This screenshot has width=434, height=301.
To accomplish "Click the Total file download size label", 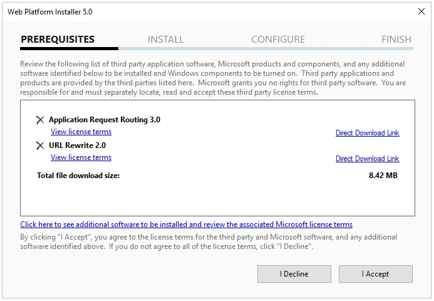I will pyautogui.click(x=78, y=176).
